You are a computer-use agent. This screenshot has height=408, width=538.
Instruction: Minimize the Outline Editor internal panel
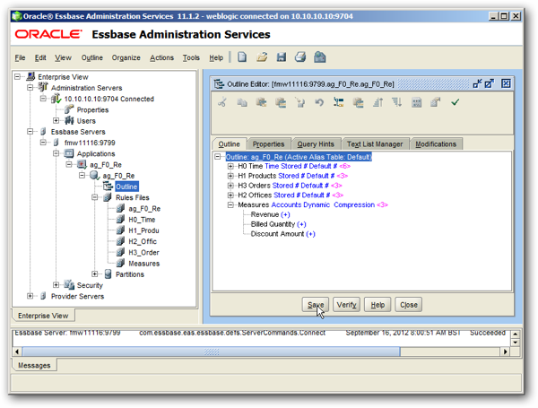click(477, 83)
